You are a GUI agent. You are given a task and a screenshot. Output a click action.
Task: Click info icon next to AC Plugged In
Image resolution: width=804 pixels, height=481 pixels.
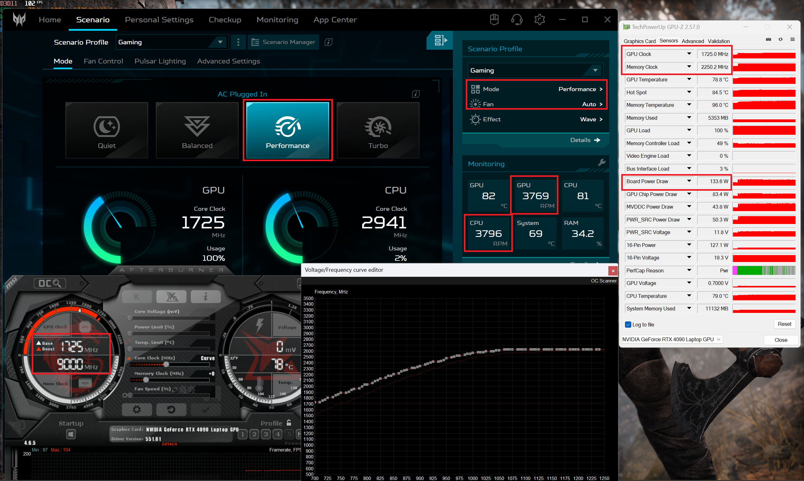(x=416, y=94)
